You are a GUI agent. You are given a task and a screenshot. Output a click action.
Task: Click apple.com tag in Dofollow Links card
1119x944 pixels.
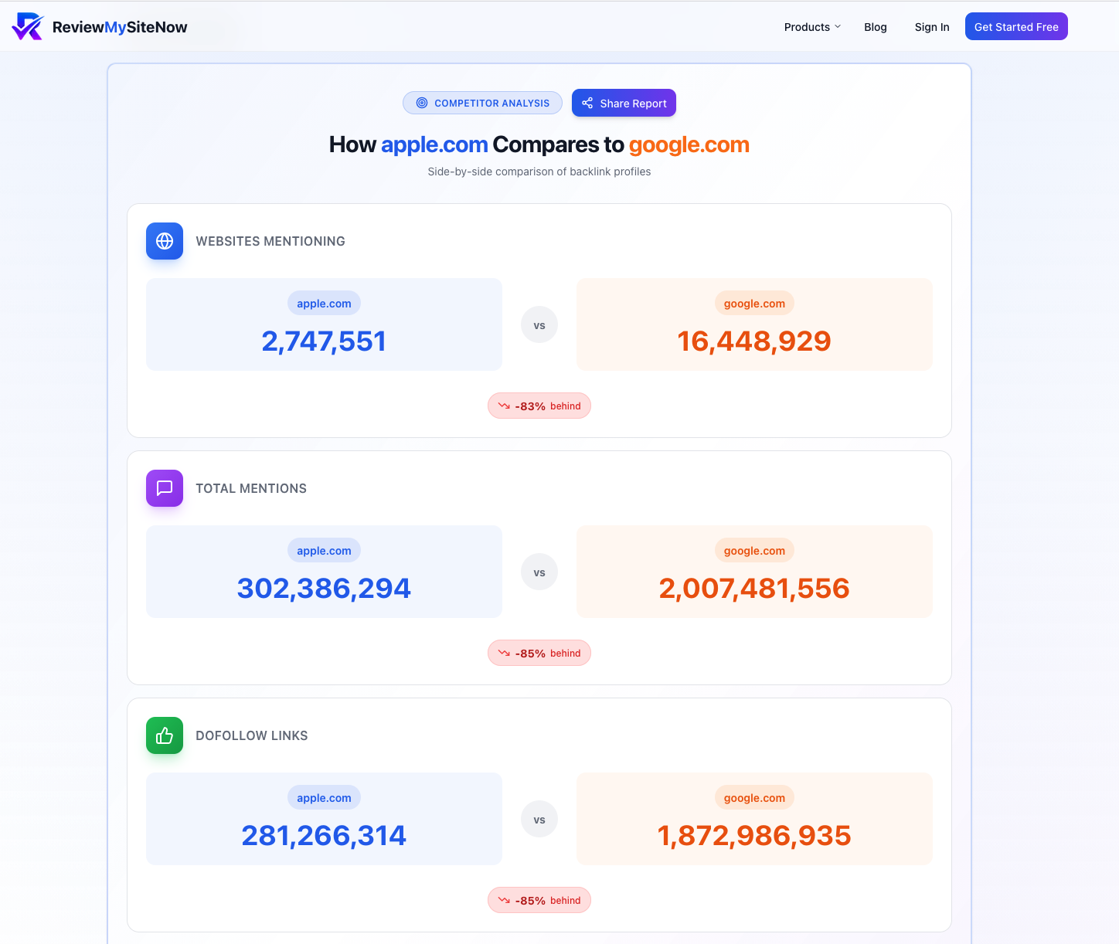[324, 798]
